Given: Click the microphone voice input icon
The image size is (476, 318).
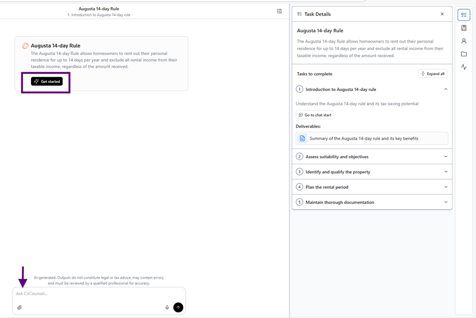Looking at the screenshot, I should 167,307.
